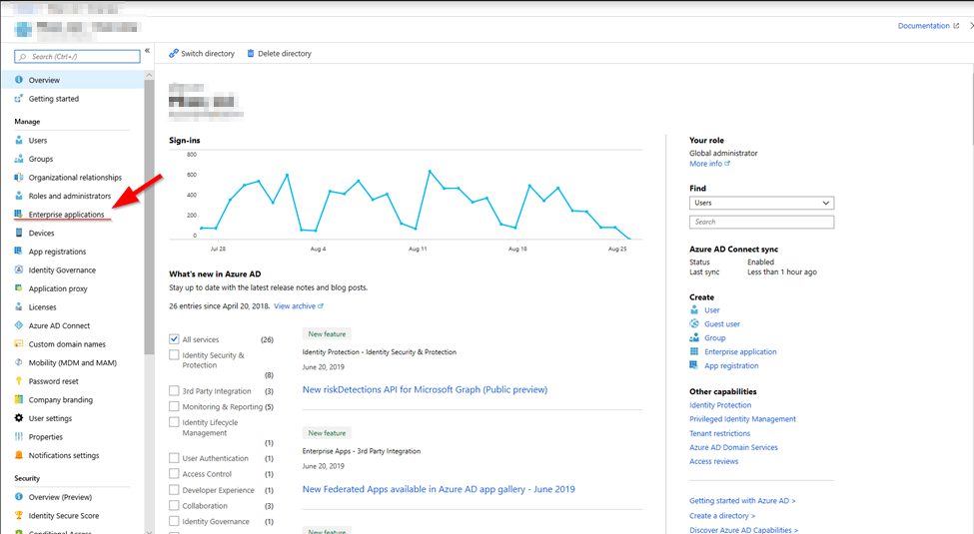Click the App registration icon under Create
The width and height of the screenshot is (974, 534).
click(694, 365)
